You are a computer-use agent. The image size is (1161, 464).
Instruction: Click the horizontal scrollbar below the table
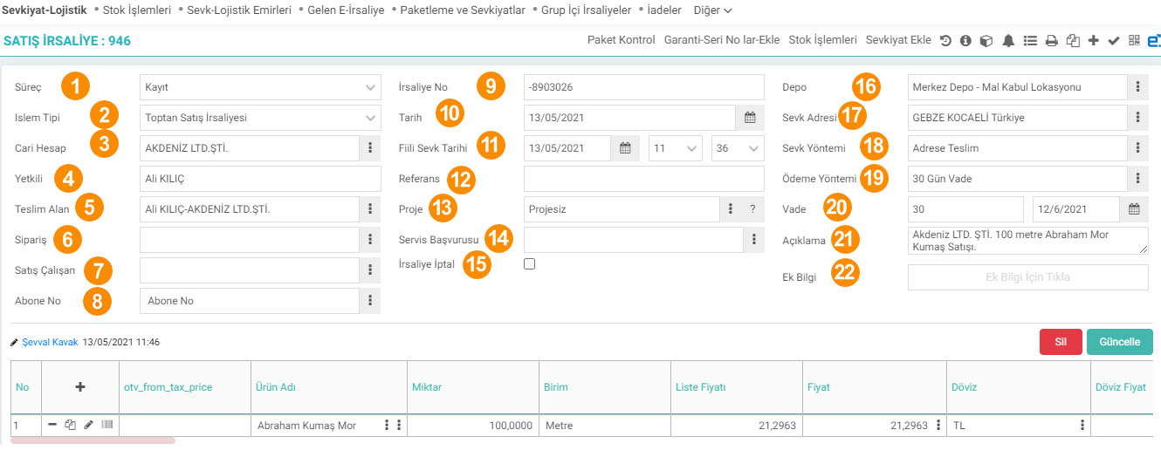click(93, 440)
